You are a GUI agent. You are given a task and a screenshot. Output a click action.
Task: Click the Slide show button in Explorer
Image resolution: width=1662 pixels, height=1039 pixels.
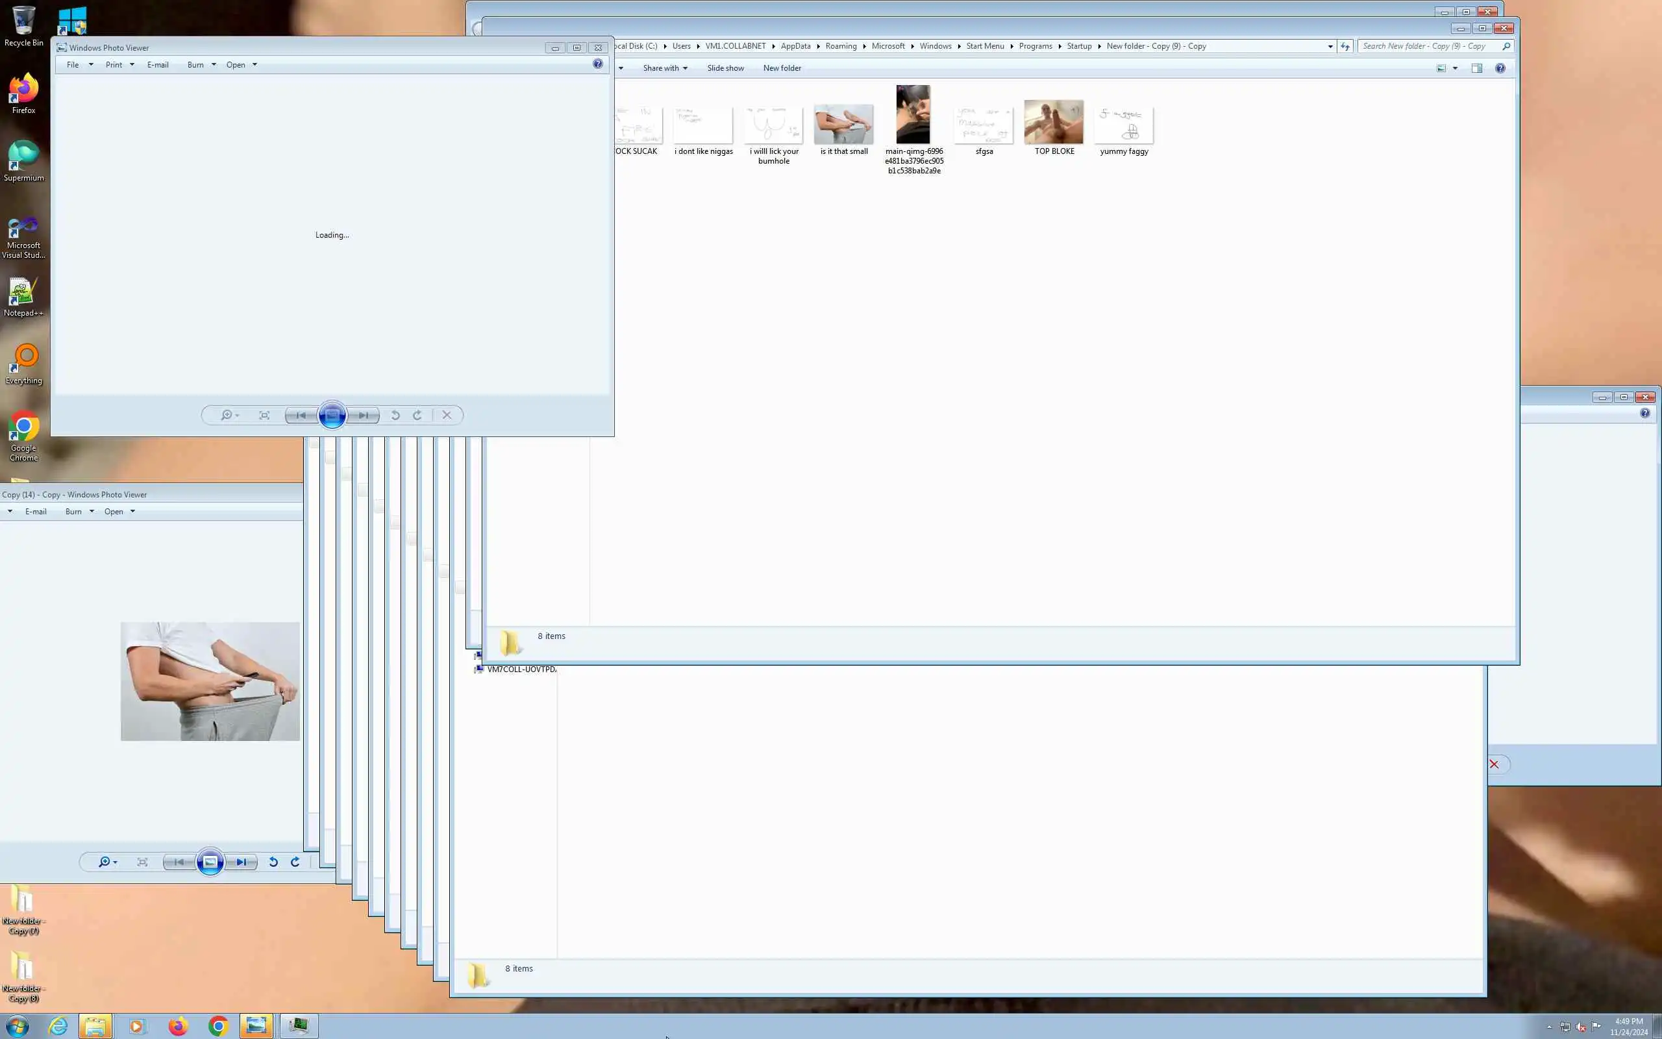pyautogui.click(x=725, y=68)
